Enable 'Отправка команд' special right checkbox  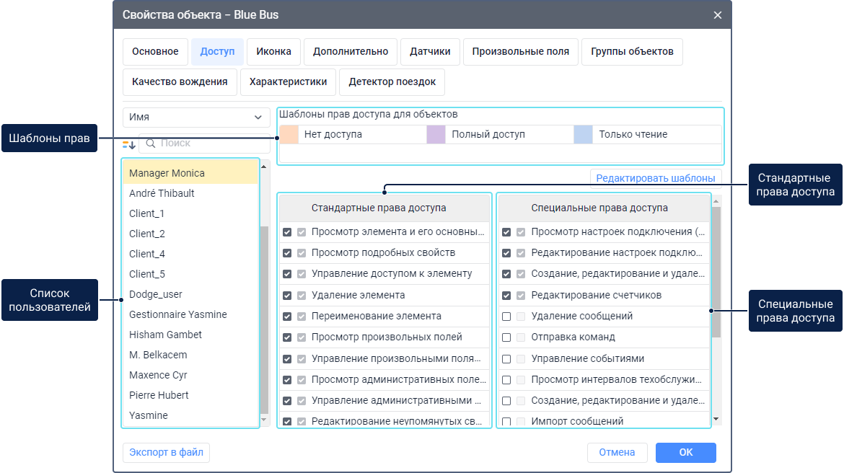pos(506,337)
